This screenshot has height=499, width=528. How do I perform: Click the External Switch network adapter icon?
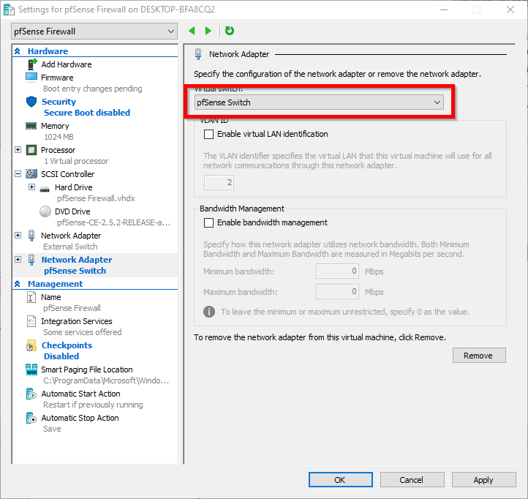[x=31, y=236]
